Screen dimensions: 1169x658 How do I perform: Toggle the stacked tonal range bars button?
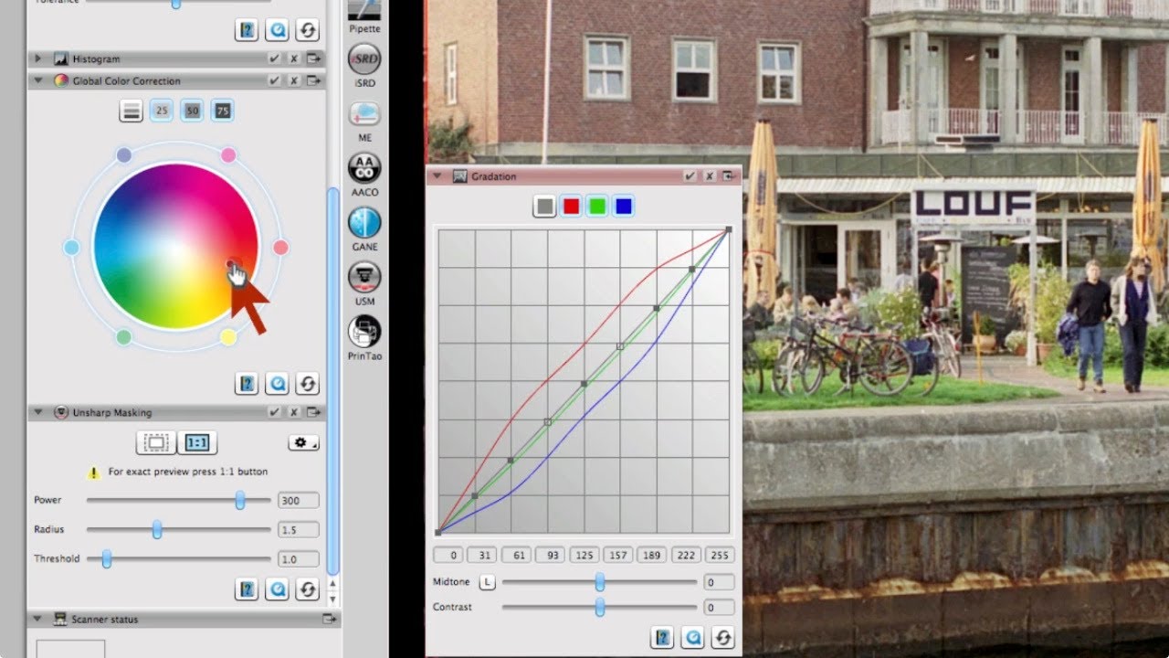[x=131, y=111]
